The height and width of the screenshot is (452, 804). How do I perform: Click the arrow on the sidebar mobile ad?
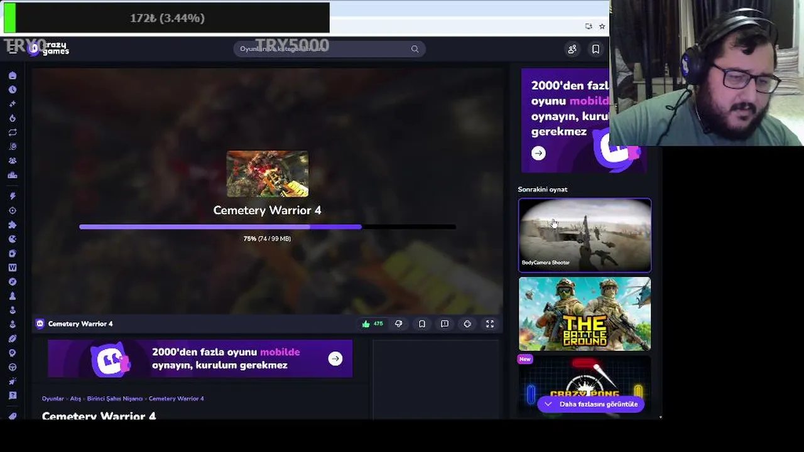coord(538,153)
